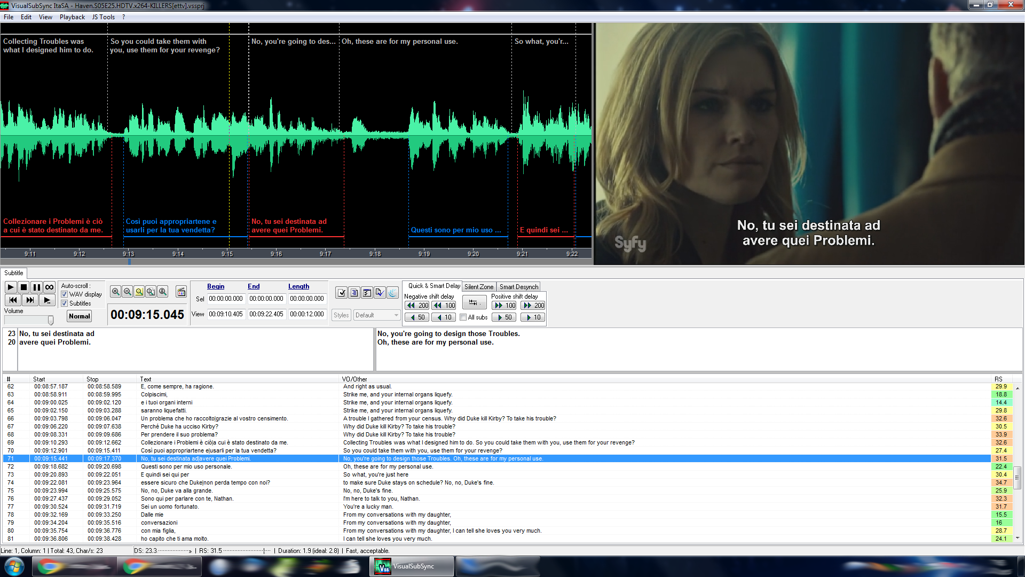Click the Pause button
Image resolution: width=1025 pixels, height=577 pixels.
(36, 287)
